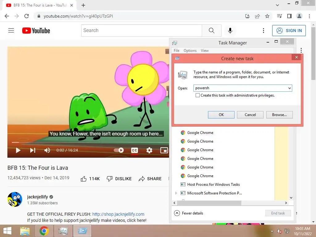Click Cancel in Create new task
The image size is (316, 237).
pyautogui.click(x=250, y=115)
